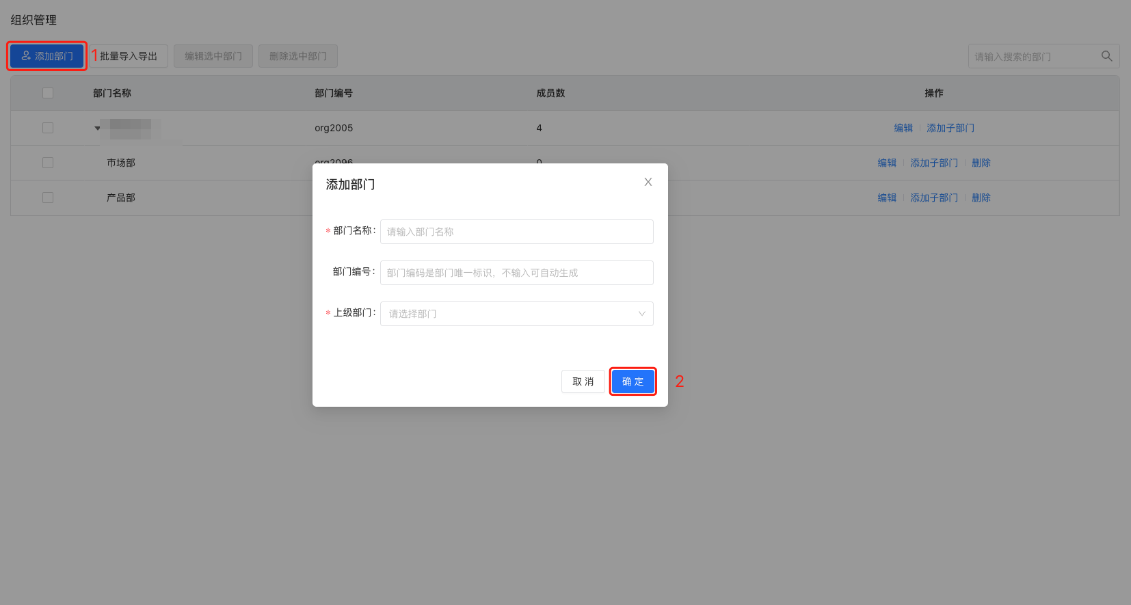Click the 部门编号 input field

tap(516, 273)
